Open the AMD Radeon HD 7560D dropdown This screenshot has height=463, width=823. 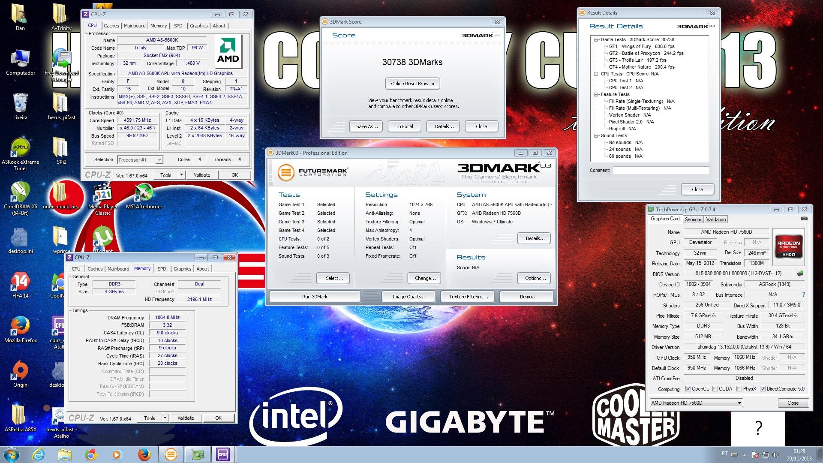click(x=696, y=403)
